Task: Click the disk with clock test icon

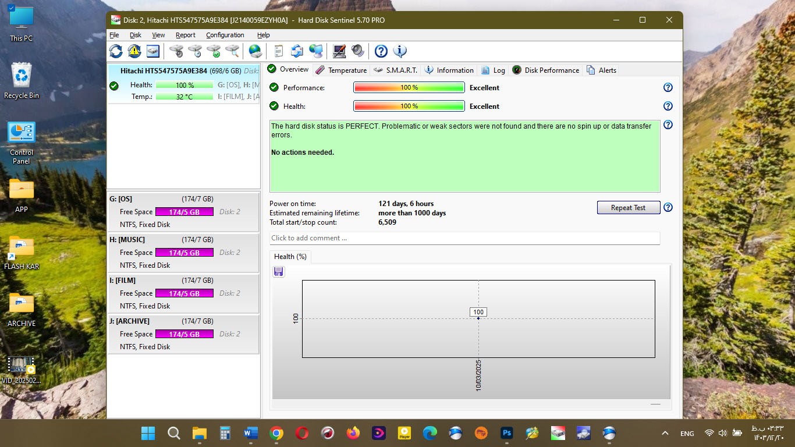Action: [195, 51]
